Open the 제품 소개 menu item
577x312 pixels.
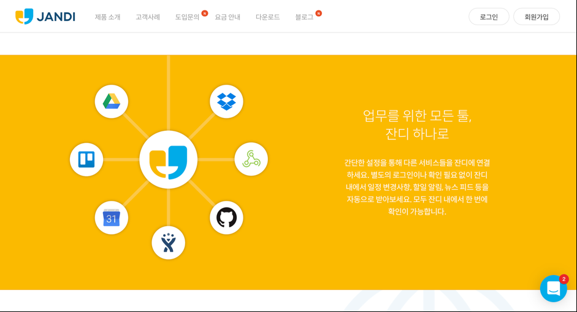(x=107, y=17)
